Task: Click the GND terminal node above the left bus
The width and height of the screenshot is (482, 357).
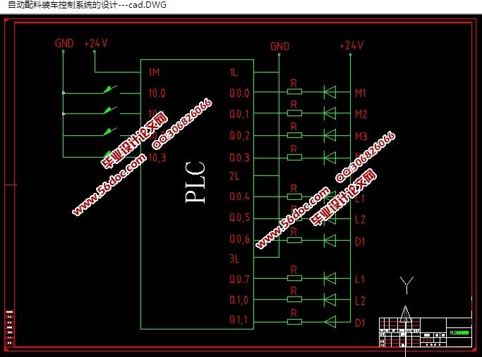Action: point(64,51)
